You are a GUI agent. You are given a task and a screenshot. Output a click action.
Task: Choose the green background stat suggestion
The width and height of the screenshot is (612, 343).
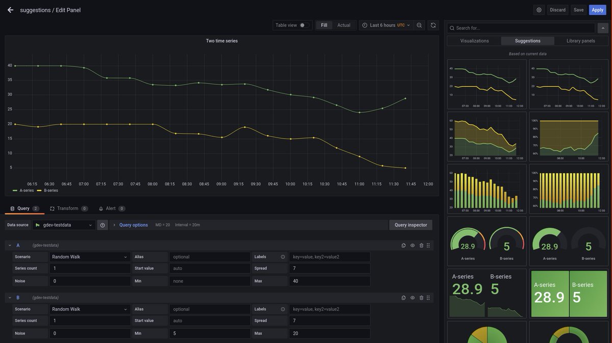(x=569, y=293)
